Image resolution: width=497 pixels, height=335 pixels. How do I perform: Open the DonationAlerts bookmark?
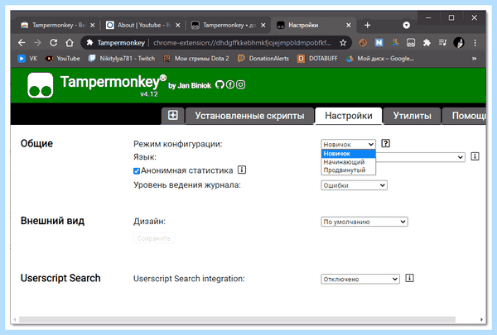click(x=263, y=59)
